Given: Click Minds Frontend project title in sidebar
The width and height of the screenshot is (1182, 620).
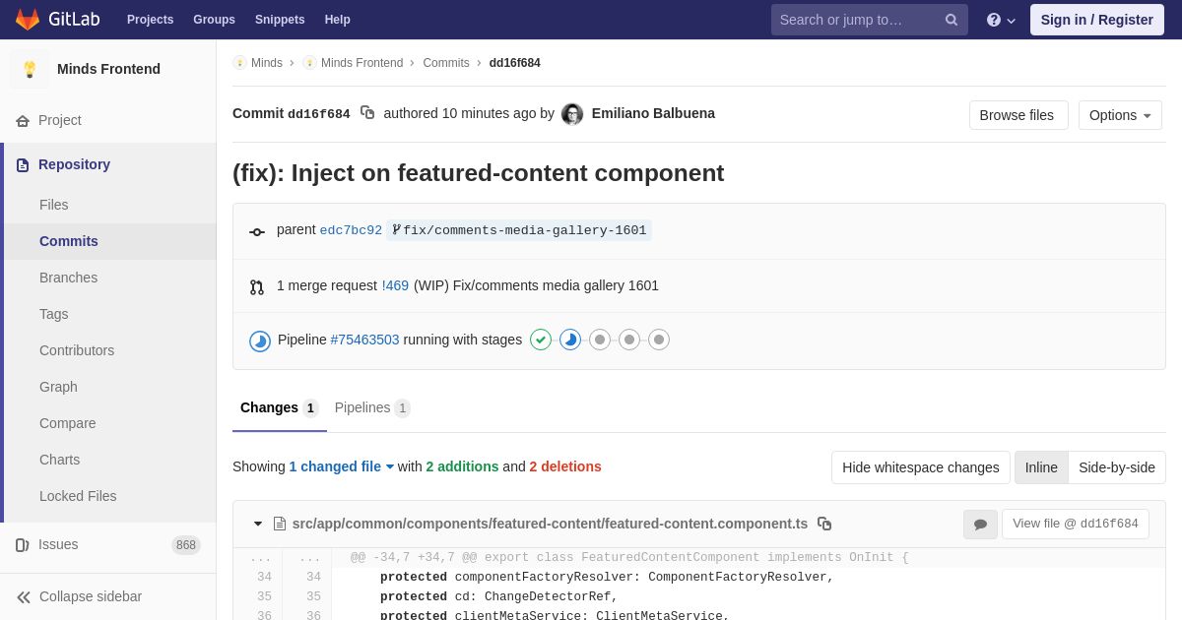Looking at the screenshot, I should 108,69.
